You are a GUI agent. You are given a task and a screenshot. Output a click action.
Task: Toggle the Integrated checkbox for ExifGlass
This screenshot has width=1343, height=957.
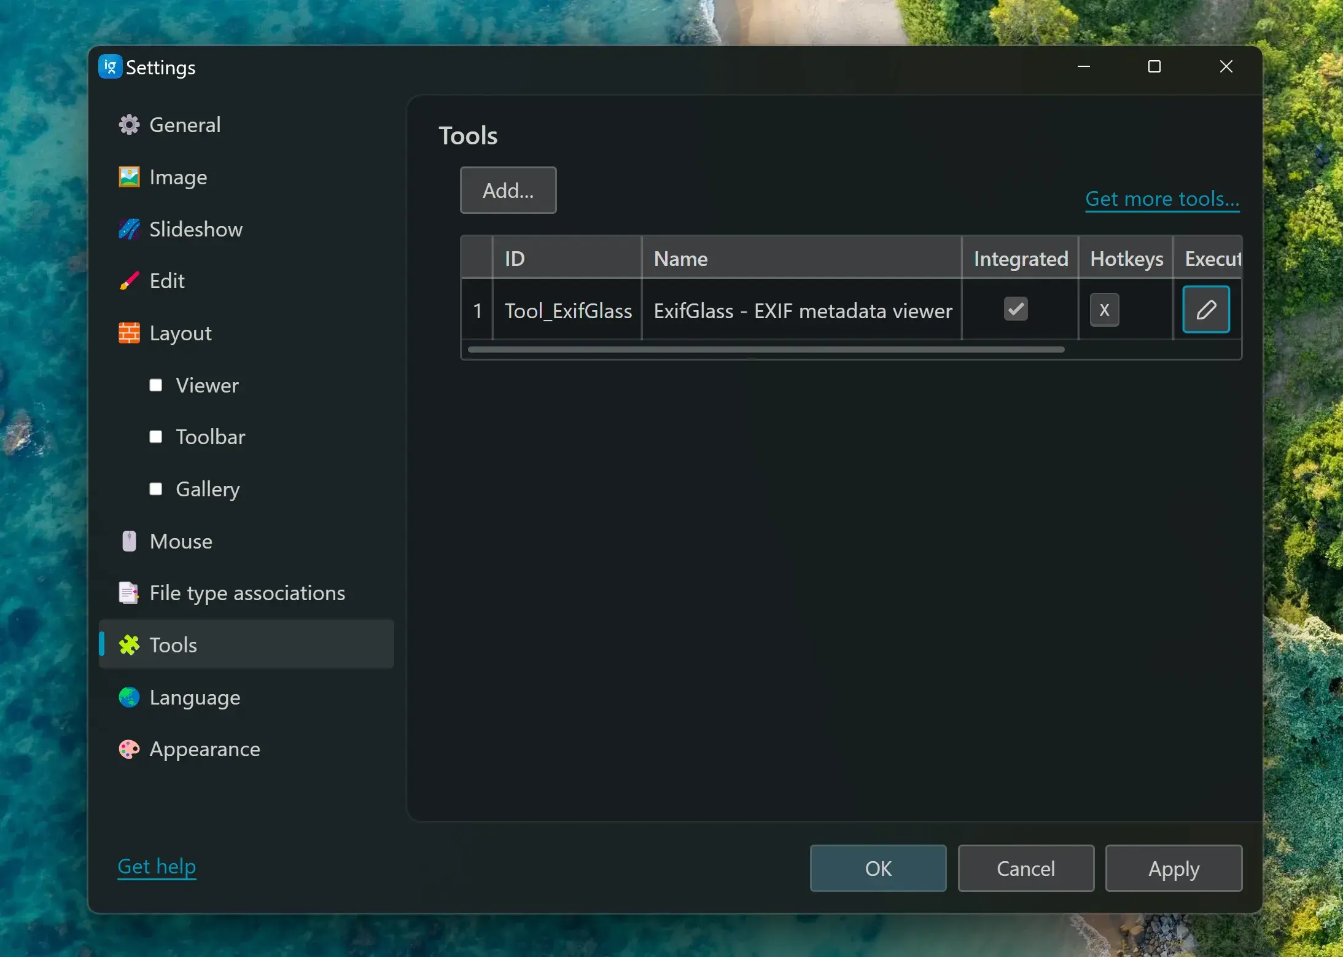click(1016, 309)
